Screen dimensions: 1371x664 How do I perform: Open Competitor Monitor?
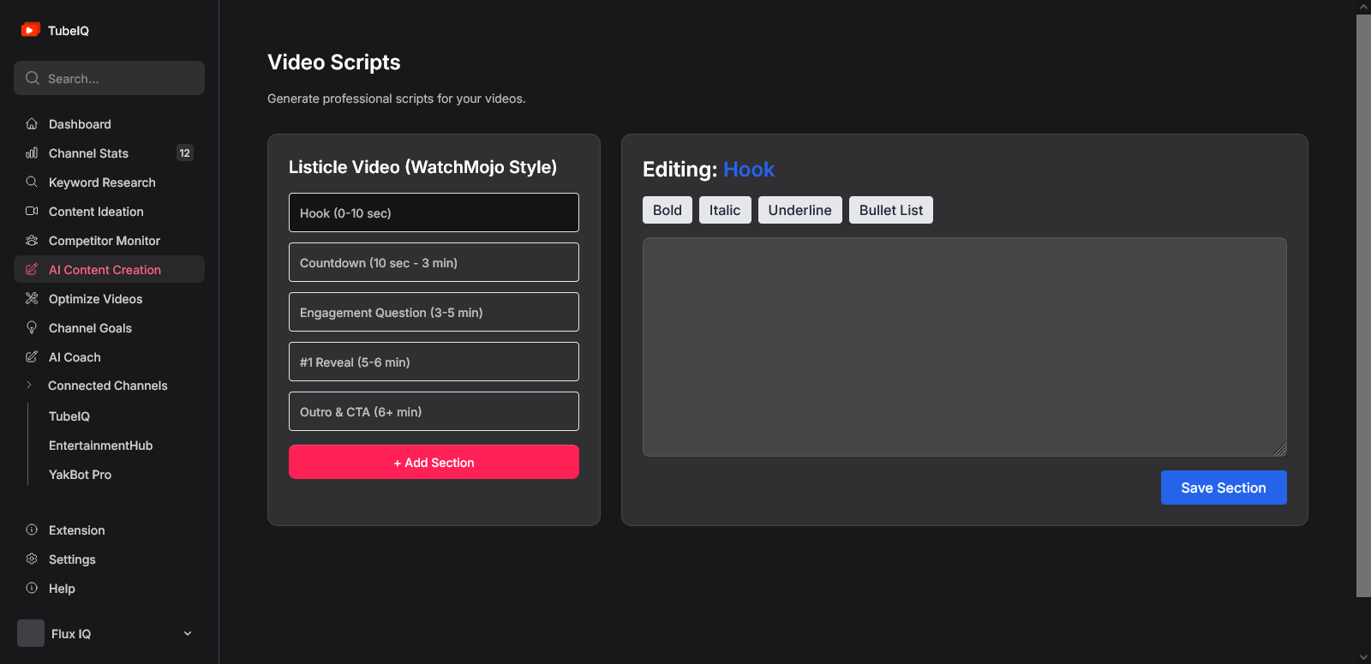point(109,241)
